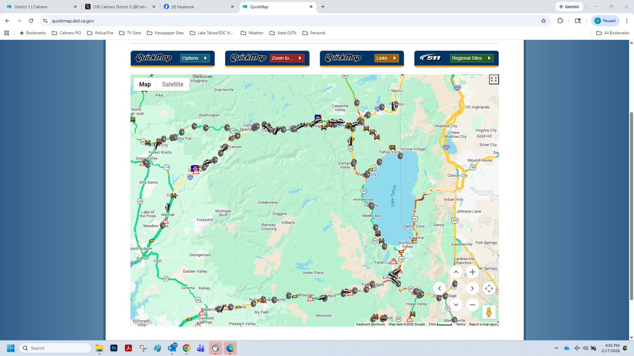Zoom out using the map minus button
Image resolution: width=634 pixels, height=356 pixels.
472,304
